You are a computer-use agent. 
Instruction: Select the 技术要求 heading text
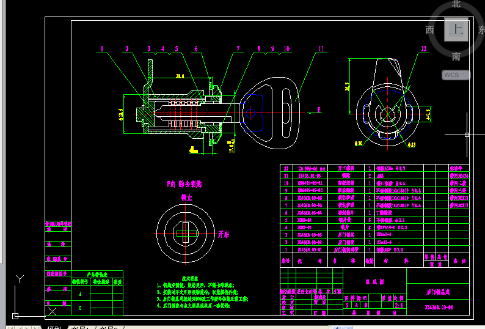coord(190,278)
